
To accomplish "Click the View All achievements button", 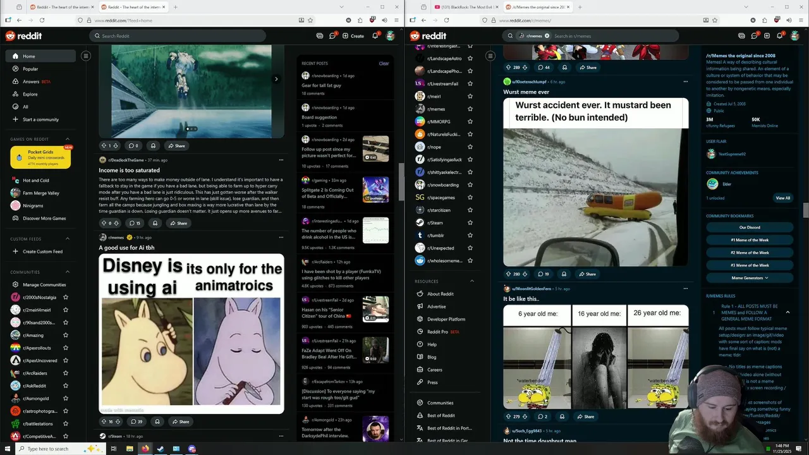I will [782, 198].
